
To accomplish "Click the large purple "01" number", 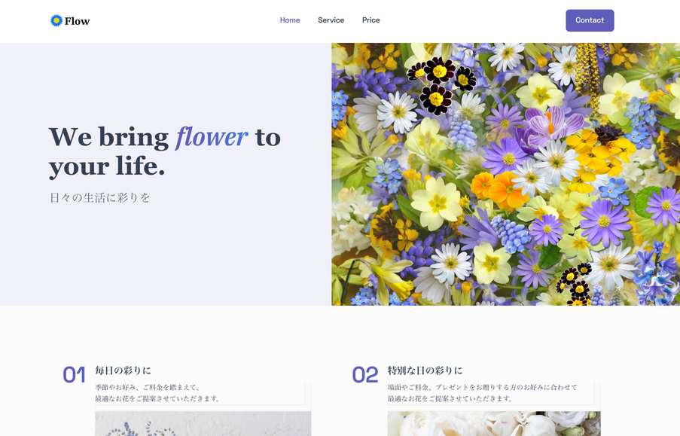I will point(74,375).
